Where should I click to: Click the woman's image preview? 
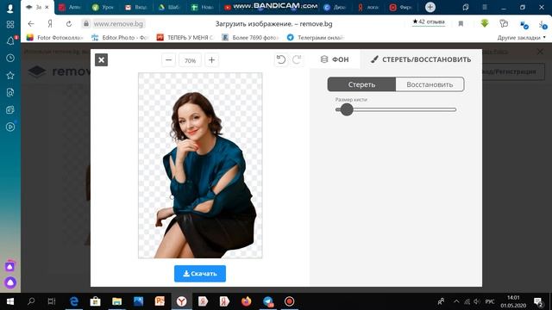point(200,165)
